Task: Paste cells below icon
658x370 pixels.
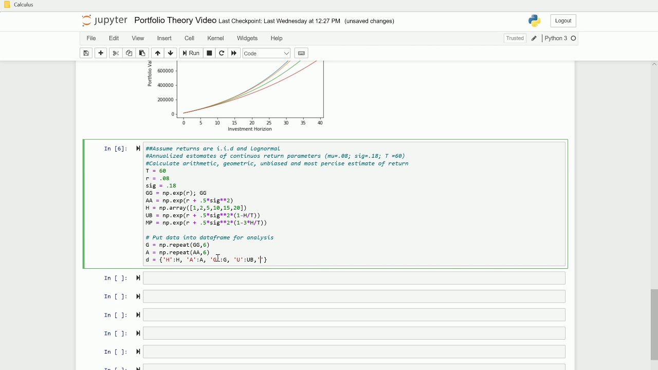Action: [x=142, y=53]
